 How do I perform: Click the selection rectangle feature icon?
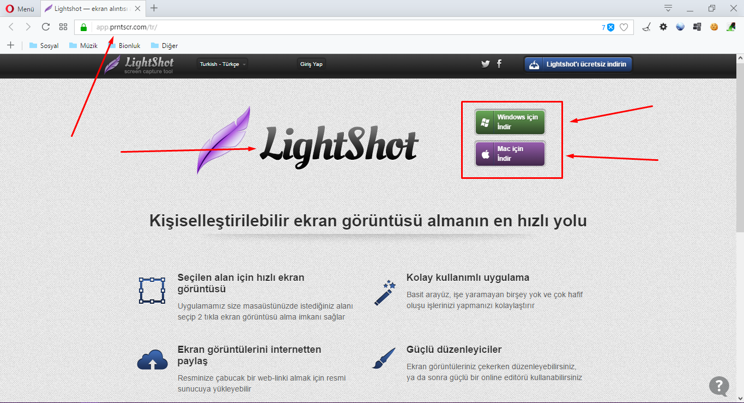point(152,290)
